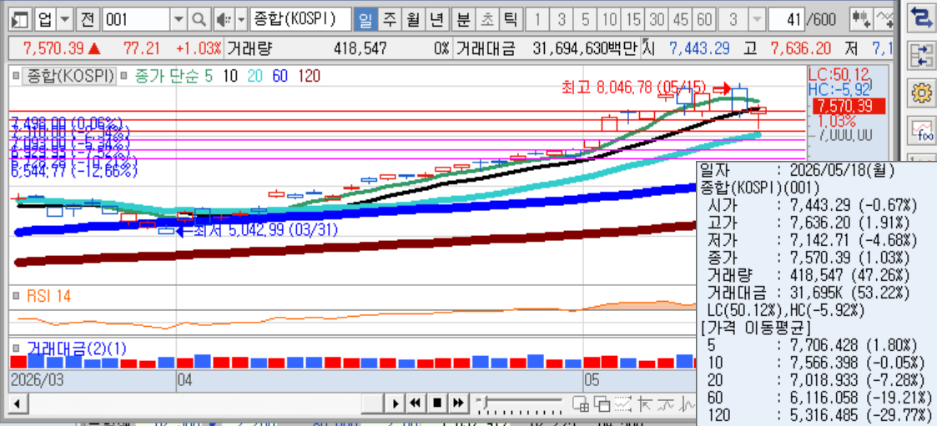Click the 20-day moving average legend label
937x426 pixels.
(255, 76)
